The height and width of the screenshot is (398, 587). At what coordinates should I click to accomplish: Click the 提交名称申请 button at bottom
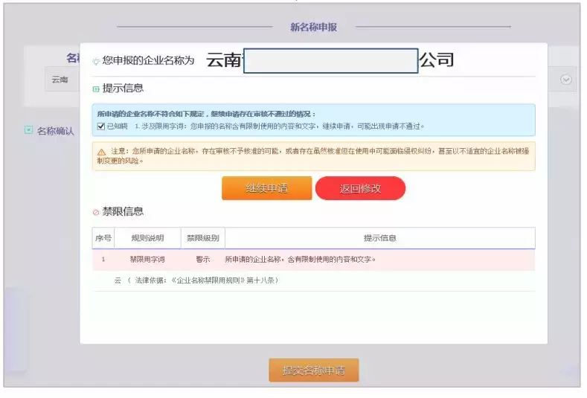pyautogui.click(x=314, y=370)
